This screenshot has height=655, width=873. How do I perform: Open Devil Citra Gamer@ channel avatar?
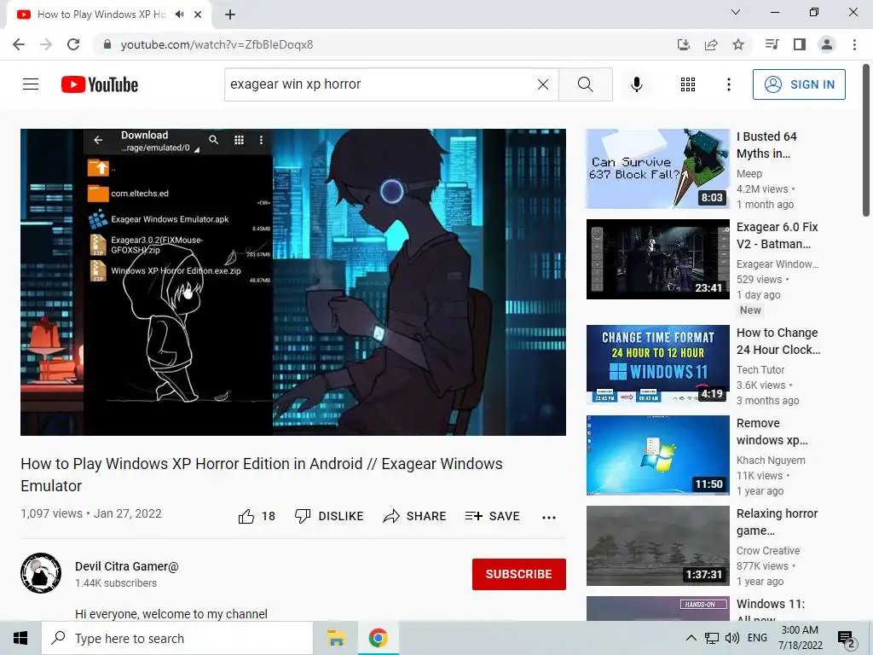click(x=41, y=573)
